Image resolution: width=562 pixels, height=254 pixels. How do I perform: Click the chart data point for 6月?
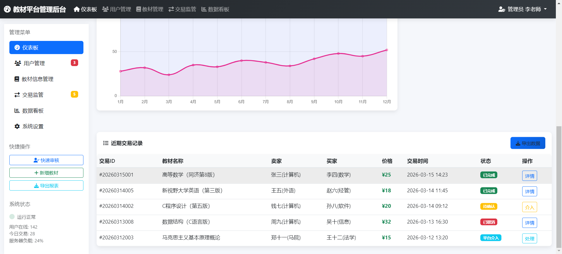[x=241, y=61]
